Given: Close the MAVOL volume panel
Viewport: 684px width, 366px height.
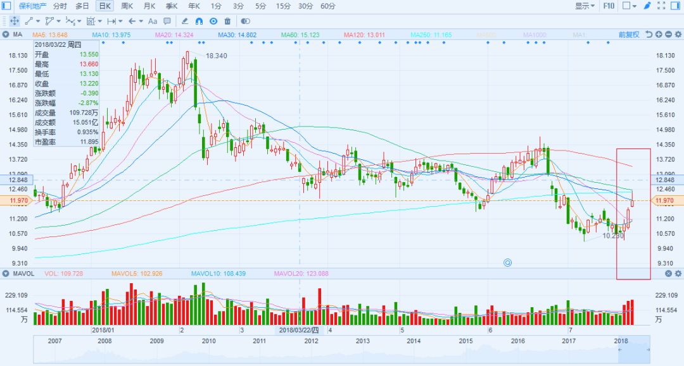Looking at the screenshot, I should [x=668, y=273].
